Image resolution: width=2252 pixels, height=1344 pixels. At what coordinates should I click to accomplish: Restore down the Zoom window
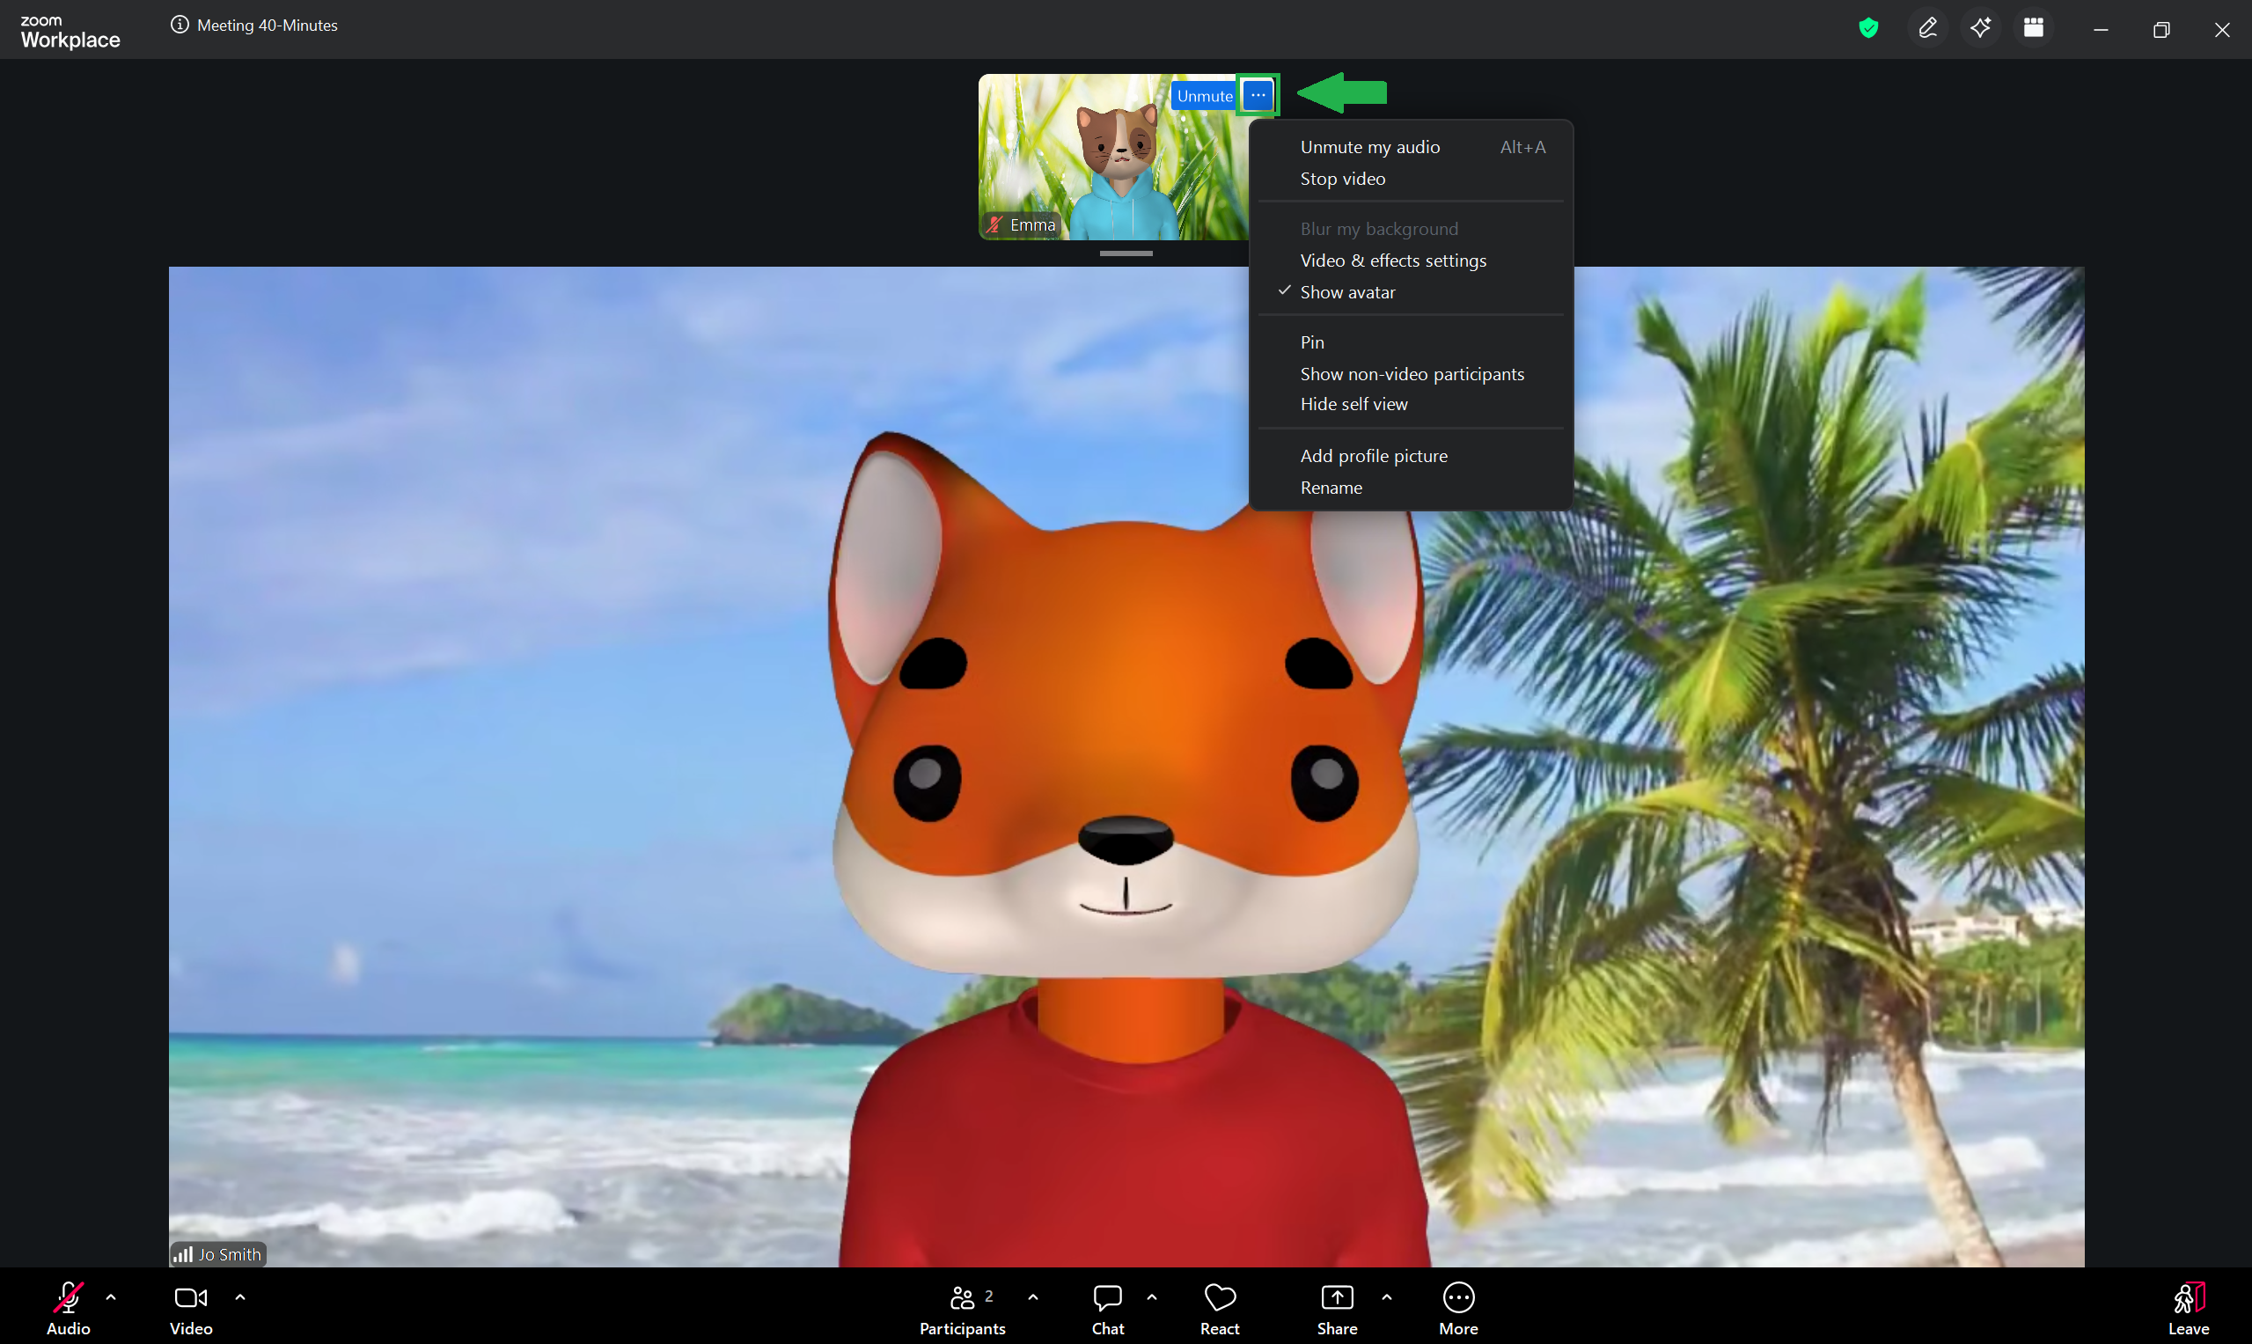(2161, 30)
